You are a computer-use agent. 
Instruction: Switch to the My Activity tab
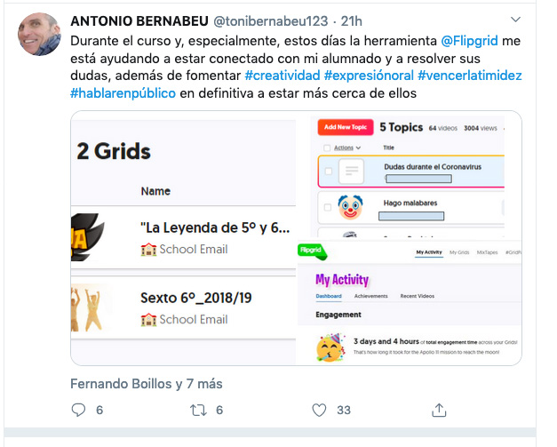(x=429, y=252)
